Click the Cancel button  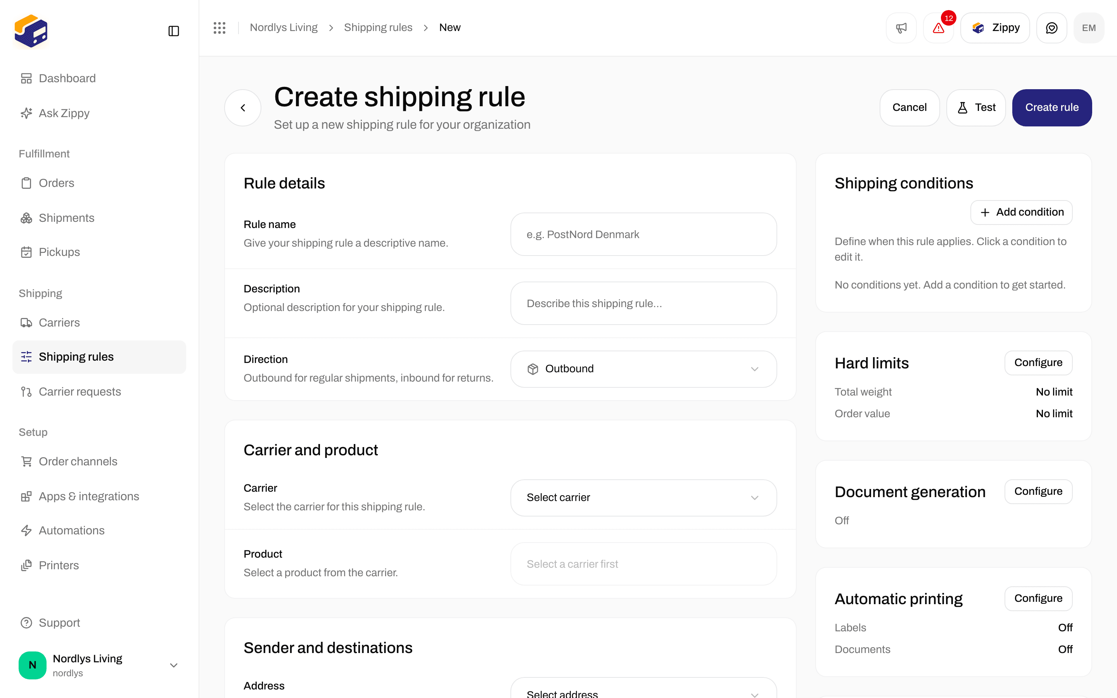tap(909, 107)
